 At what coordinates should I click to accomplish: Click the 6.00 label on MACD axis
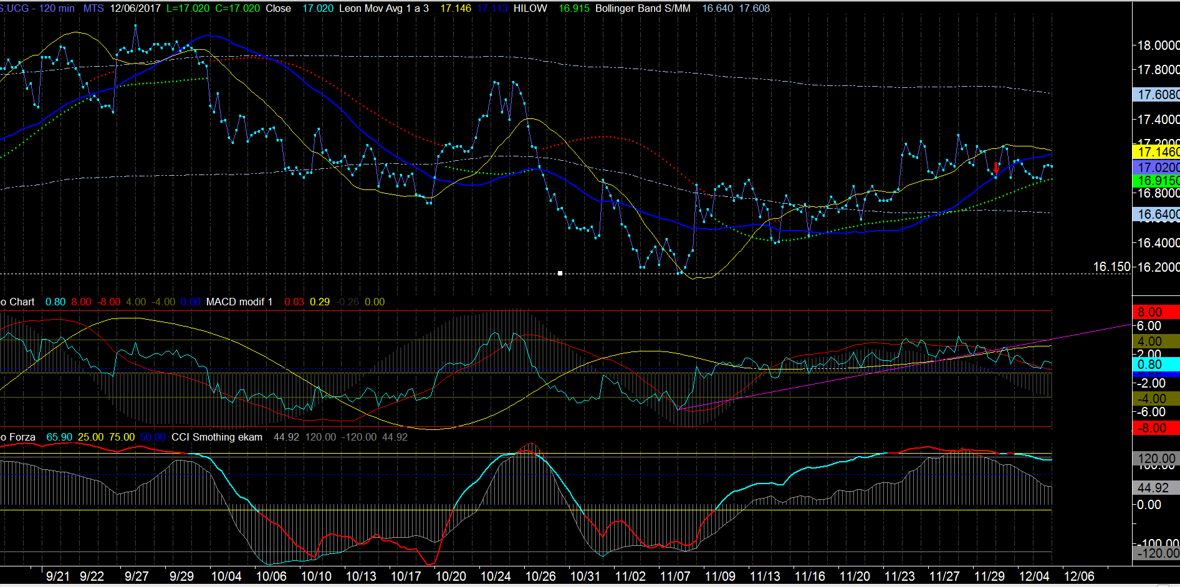click(1149, 326)
